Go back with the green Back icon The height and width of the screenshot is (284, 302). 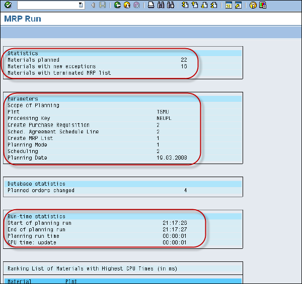[117, 5]
